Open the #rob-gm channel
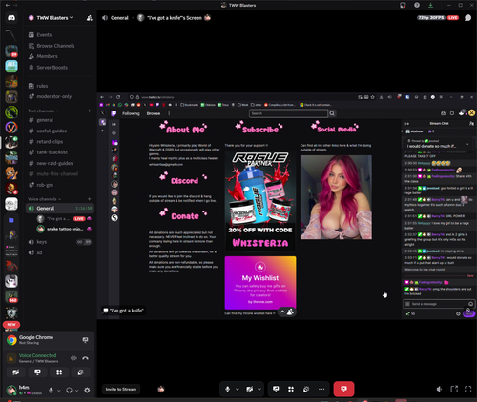Viewport: 477px width, 402px height. click(60, 185)
